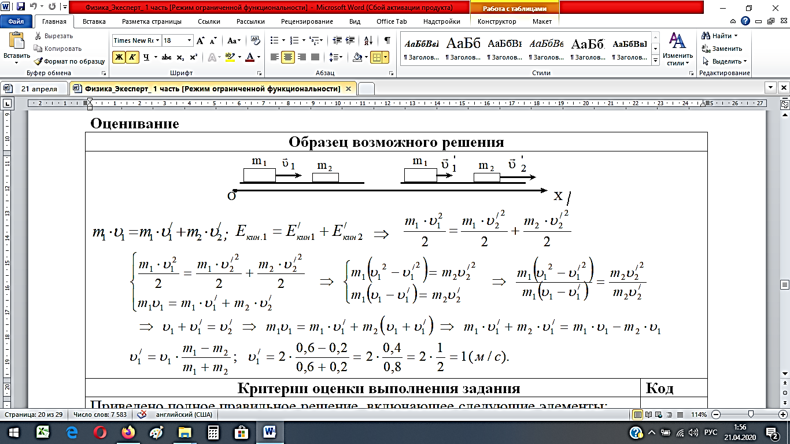Open Firefox from the taskbar

pyautogui.click(x=128, y=432)
